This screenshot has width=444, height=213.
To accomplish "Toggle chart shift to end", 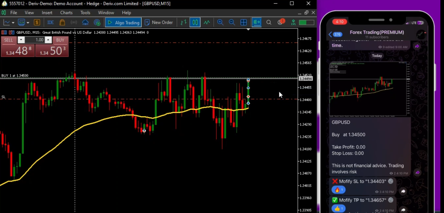I will [256, 22].
